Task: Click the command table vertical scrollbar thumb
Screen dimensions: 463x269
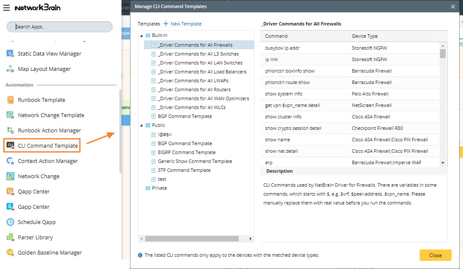Action: (x=443, y=53)
